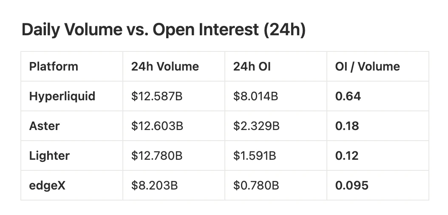Select the $2.329B open interest cell
The image size is (448, 215).
(256, 126)
